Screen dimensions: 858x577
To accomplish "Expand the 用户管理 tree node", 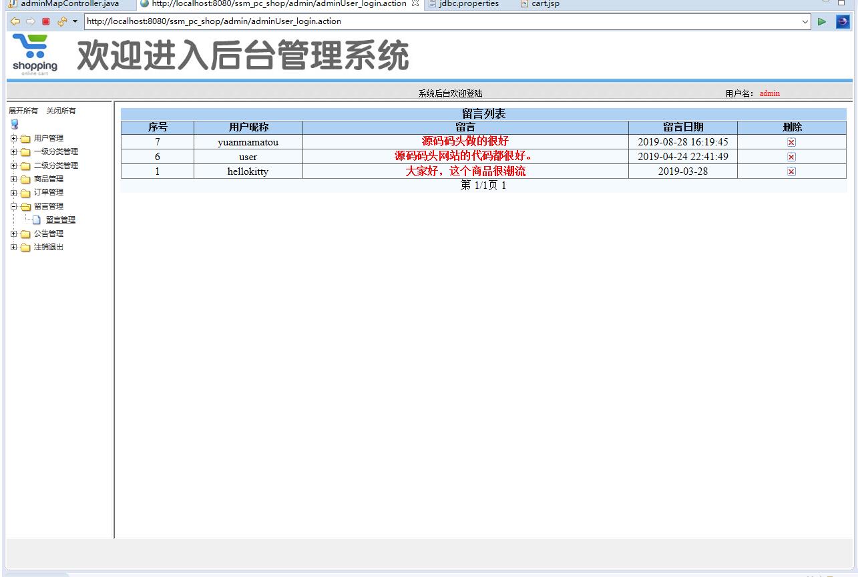I will coord(14,138).
